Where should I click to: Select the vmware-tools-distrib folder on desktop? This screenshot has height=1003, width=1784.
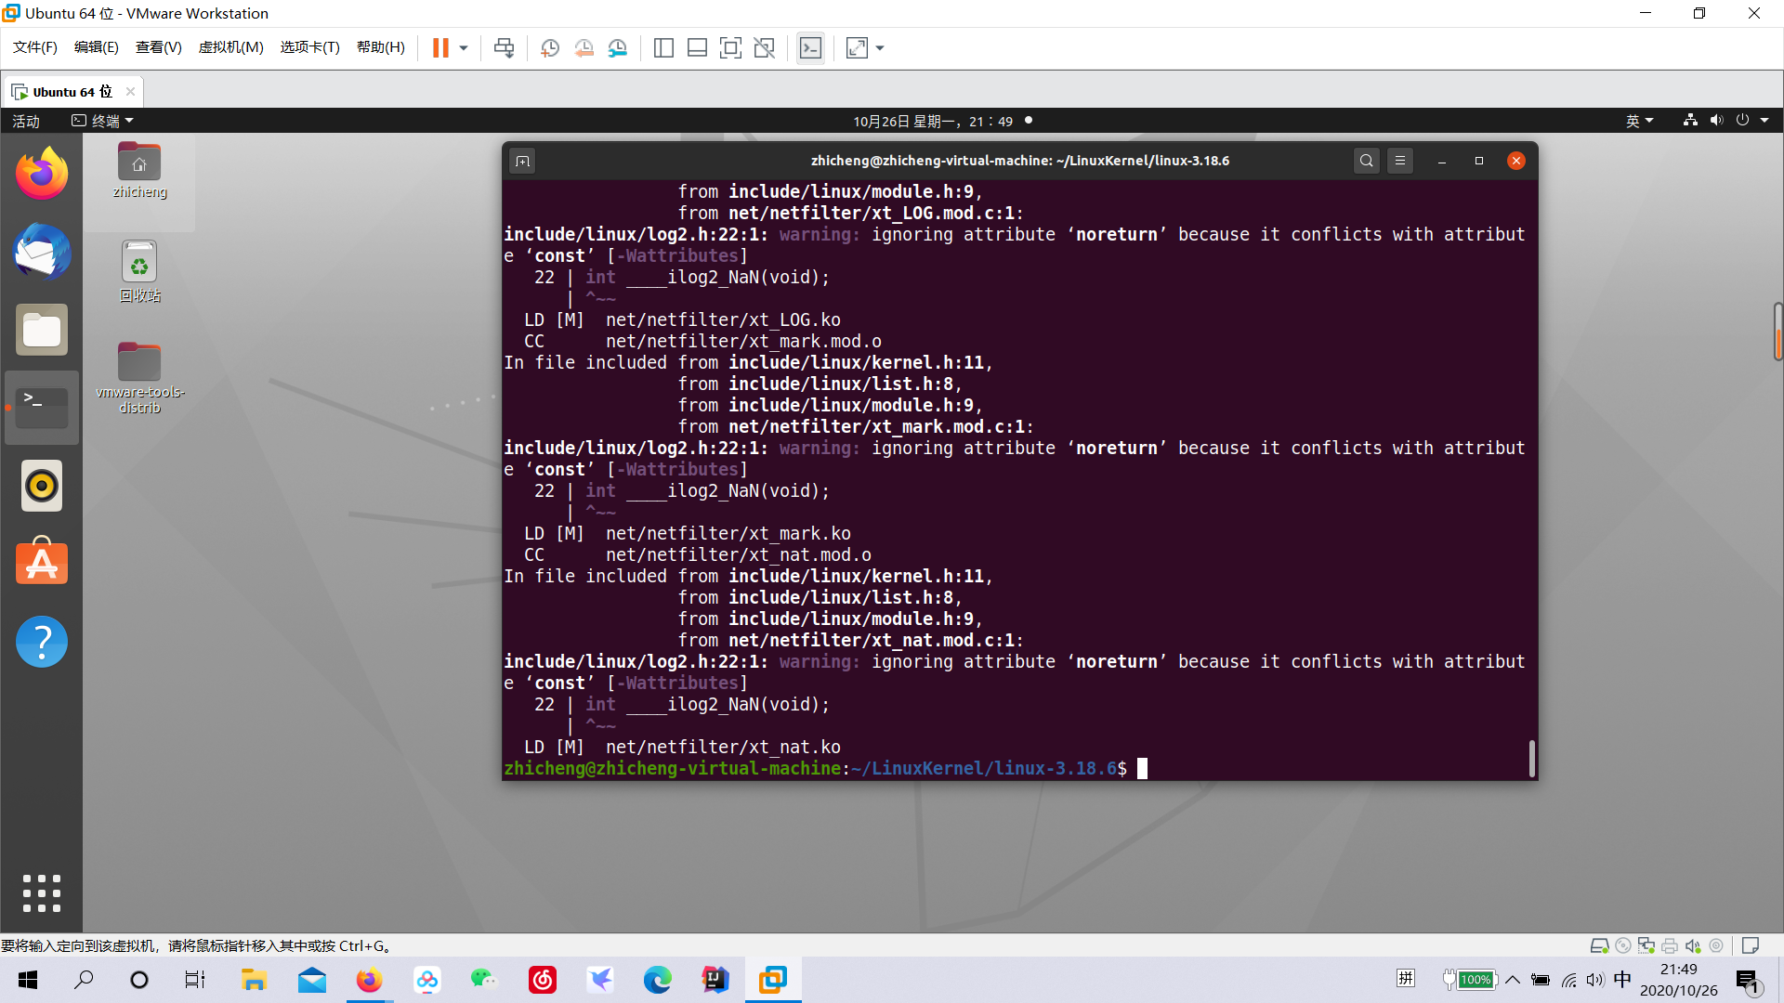(139, 378)
